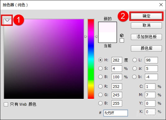The height and width of the screenshot is (120, 166).
Task: Click the hex field showing fcf5ff
Action: pyautogui.click(x=116, y=113)
